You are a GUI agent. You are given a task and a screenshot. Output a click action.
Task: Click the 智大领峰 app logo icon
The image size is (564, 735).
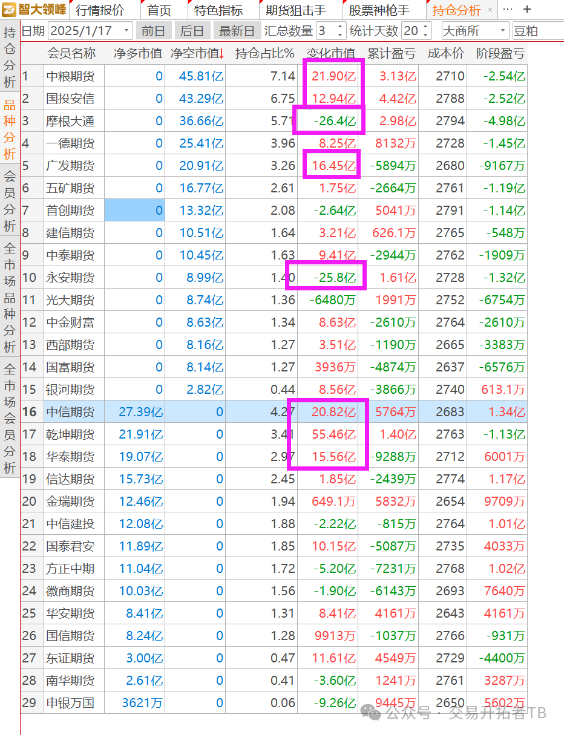pyautogui.click(x=10, y=10)
